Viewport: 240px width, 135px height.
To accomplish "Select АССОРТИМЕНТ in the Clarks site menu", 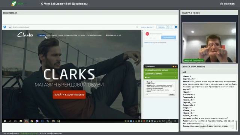I will 52,35.
